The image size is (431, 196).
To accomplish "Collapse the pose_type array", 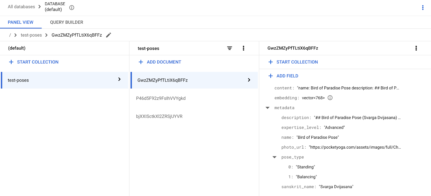I will point(274,157).
